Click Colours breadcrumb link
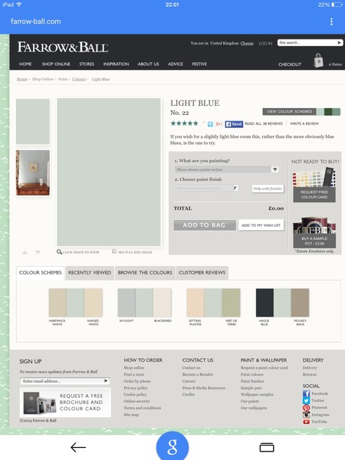Screen dimensions: 345x460 [x=79, y=79]
